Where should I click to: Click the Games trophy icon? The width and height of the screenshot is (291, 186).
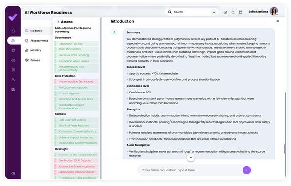click(27, 60)
